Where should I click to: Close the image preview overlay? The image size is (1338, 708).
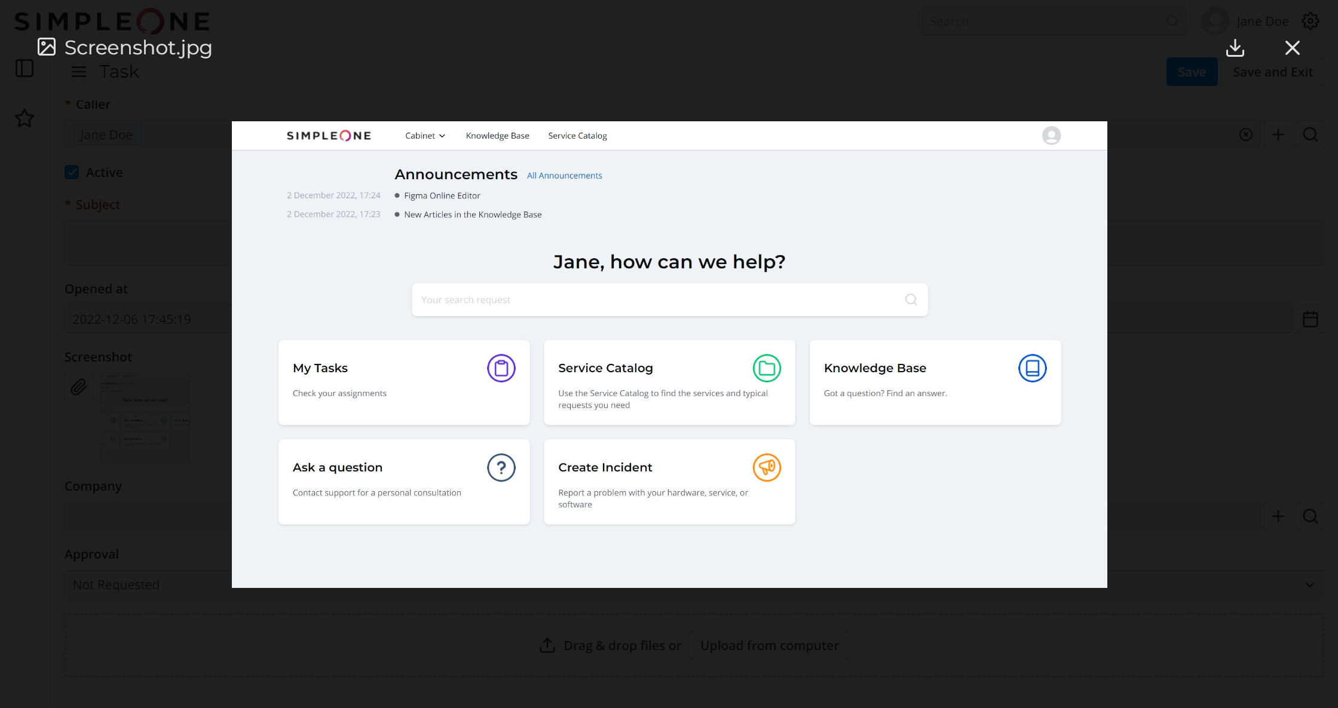coord(1292,48)
